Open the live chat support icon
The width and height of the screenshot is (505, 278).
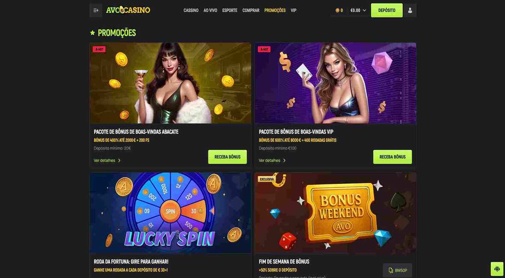[x=497, y=269]
